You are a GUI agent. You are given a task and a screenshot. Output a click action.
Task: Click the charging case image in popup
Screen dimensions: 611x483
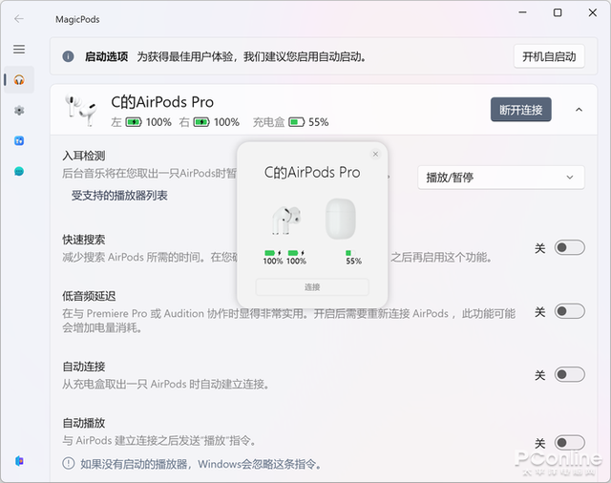(x=340, y=219)
